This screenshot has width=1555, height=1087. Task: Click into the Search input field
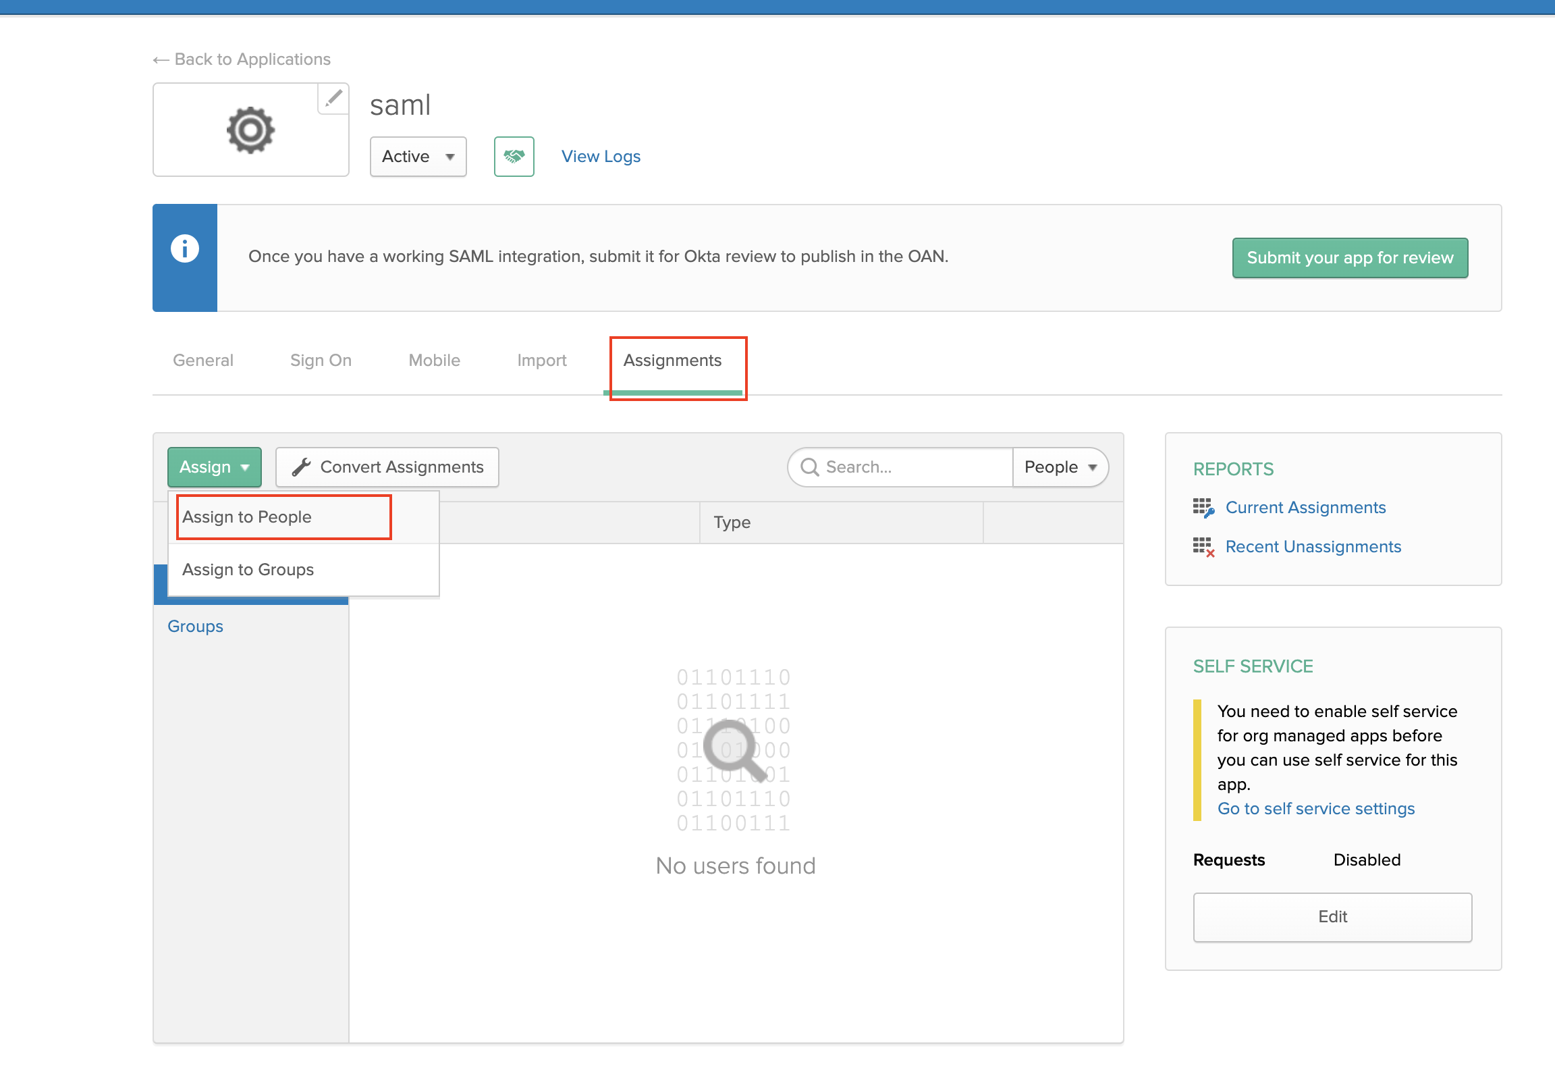pos(915,467)
